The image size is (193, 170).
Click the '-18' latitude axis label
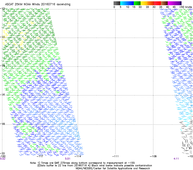point(2,124)
